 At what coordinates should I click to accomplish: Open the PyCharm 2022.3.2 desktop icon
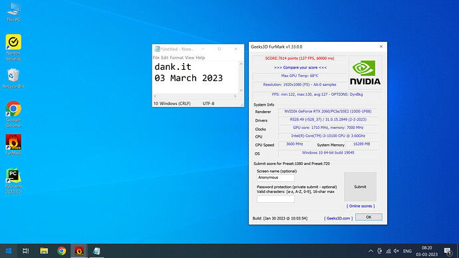coord(13,181)
